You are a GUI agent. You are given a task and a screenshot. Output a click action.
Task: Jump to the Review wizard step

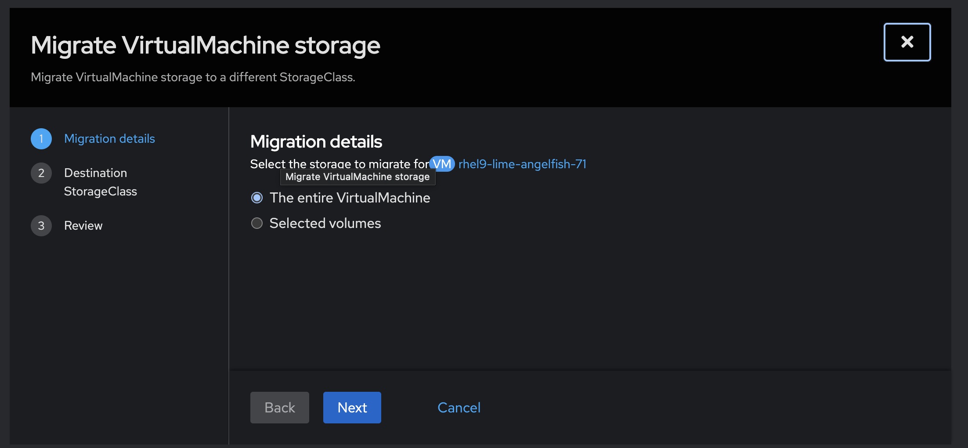tap(83, 226)
